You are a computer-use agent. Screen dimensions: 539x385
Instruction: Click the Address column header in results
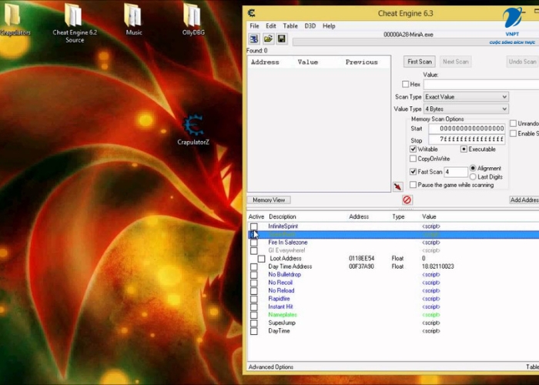[x=265, y=62]
